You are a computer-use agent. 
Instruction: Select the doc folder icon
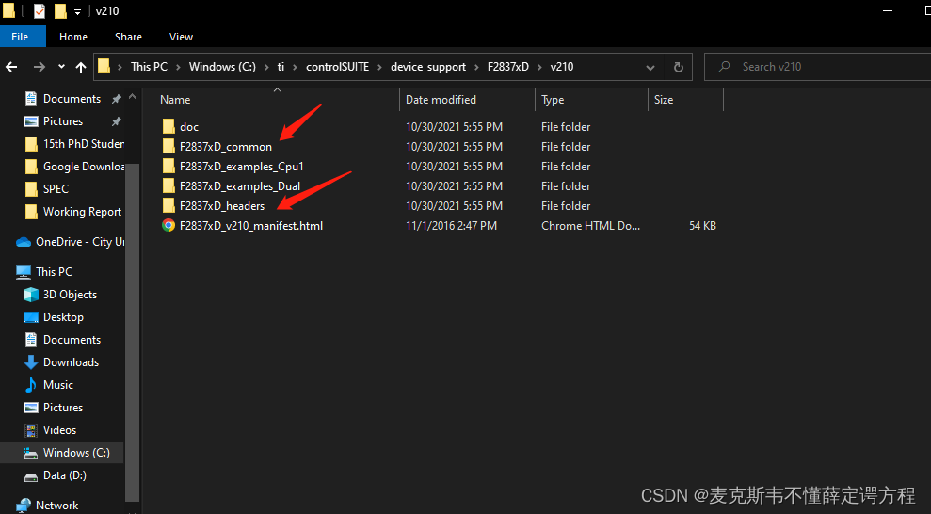click(169, 126)
